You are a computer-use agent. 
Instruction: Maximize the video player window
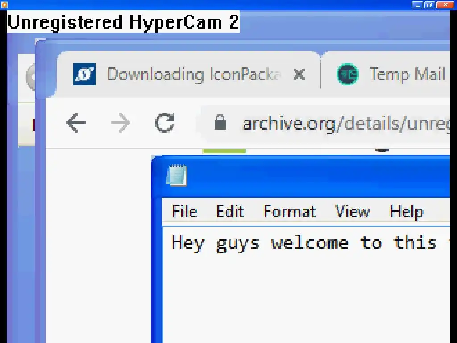[429, 5]
